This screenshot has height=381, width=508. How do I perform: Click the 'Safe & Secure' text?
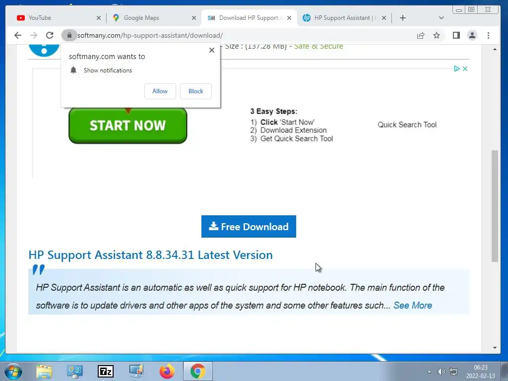click(318, 46)
